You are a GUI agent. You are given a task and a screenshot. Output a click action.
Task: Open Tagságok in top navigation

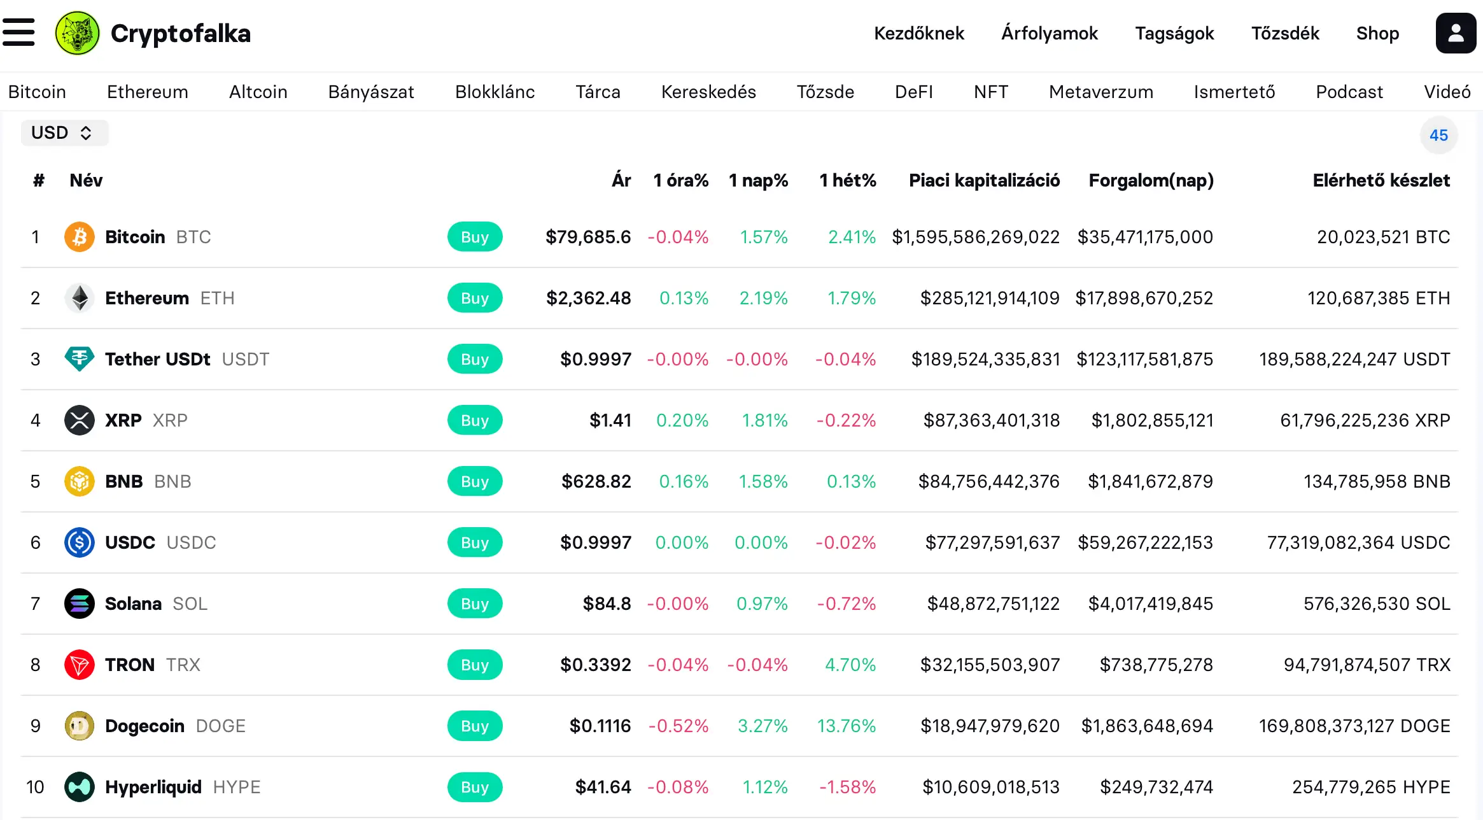pyautogui.click(x=1175, y=33)
